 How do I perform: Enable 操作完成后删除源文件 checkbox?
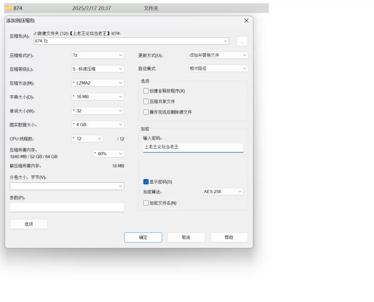146,112
